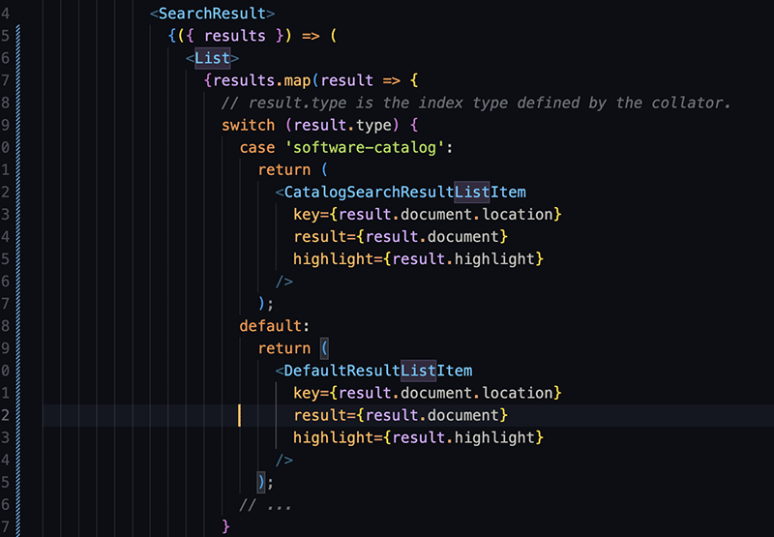Click the comment mentioning the collator
This screenshot has height=537, width=774.
click(475, 103)
